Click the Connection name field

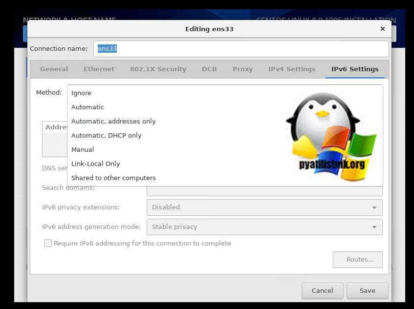pyautogui.click(x=241, y=49)
